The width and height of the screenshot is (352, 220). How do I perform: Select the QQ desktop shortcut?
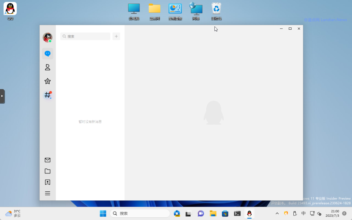coord(10,11)
